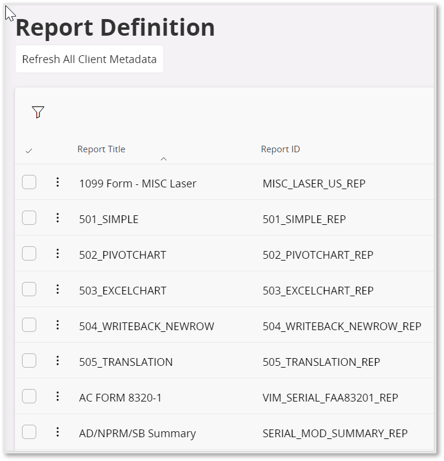Sort by the Report ID column header
444x461 pixels.
click(281, 149)
